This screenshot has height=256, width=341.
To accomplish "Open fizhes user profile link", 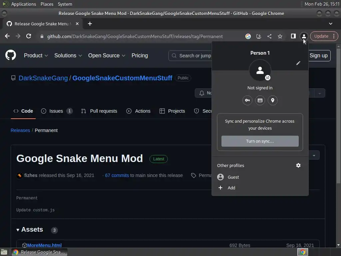I will coord(31,175).
